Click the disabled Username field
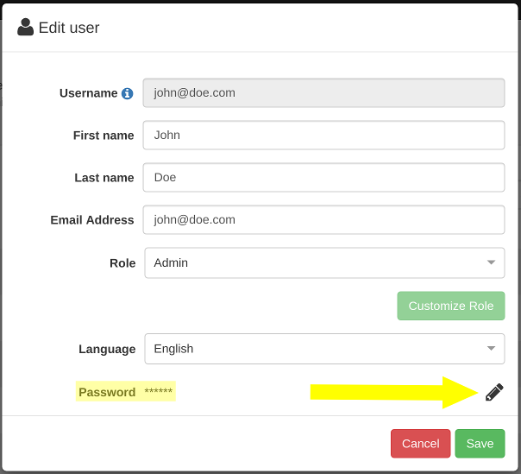The image size is (521, 474). click(x=323, y=92)
